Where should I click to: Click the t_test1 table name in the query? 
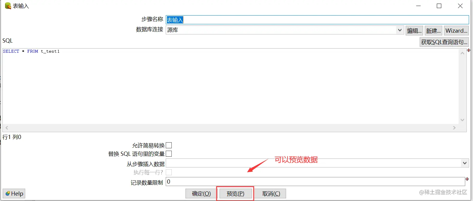pyautogui.click(x=50, y=51)
